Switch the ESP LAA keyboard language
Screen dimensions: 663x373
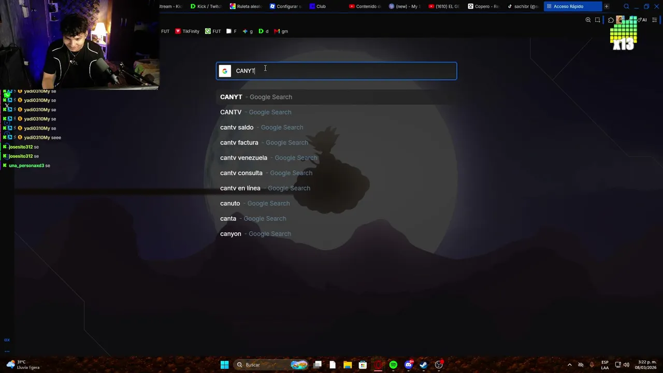pos(605,365)
